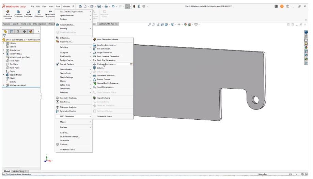Choose Ordinate Dimension from the submenu
Viewport: 313px width, 179px height.
106,64
